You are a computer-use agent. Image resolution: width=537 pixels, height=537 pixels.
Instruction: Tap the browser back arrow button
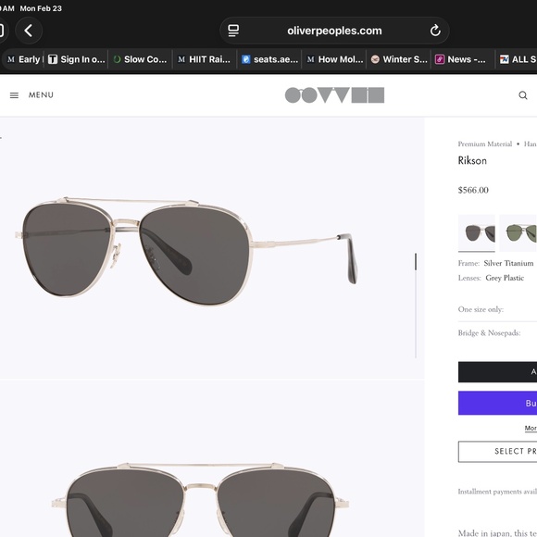(29, 31)
